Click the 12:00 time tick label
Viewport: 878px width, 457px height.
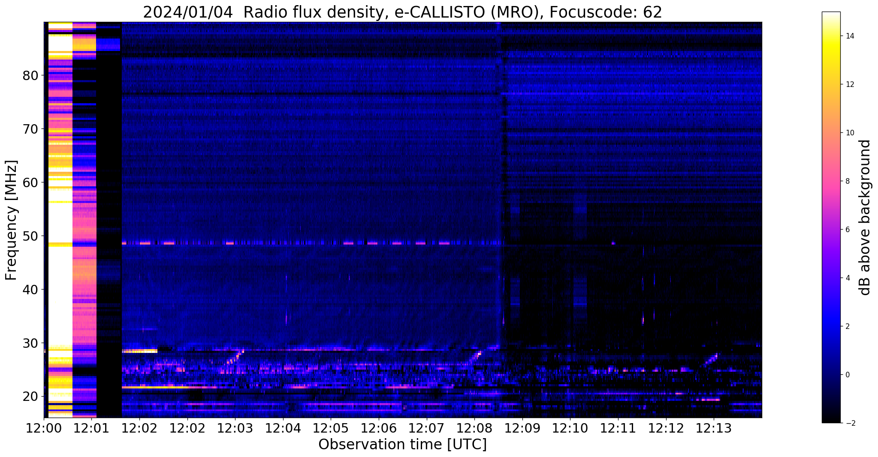tap(44, 428)
